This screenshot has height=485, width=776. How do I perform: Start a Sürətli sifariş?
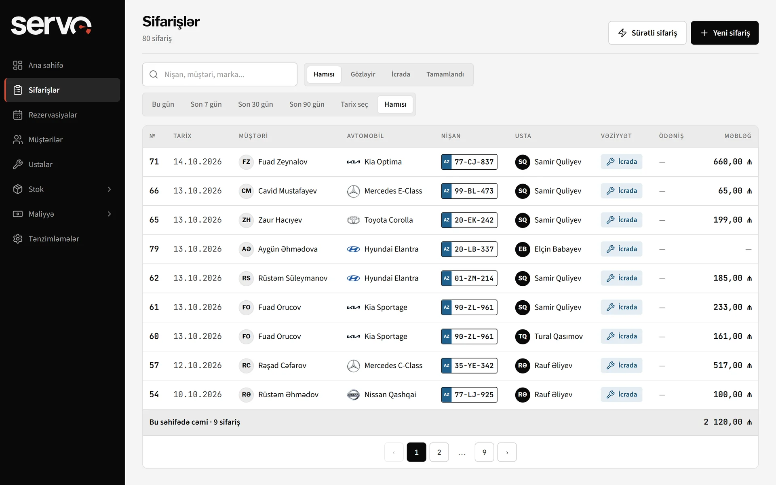click(x=647, y=33)
